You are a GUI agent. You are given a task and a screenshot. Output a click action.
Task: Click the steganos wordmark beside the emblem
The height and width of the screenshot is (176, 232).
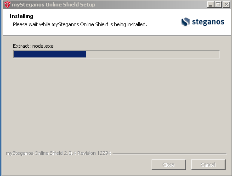click(x=208, y=22)
